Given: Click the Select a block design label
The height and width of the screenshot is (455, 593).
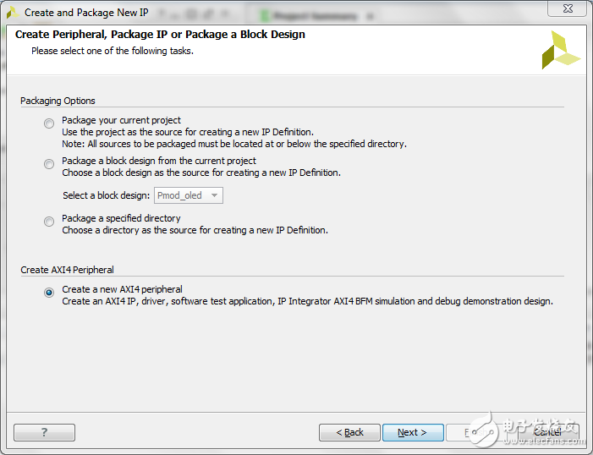Looking at the screenshot, I should pos(107,195).
